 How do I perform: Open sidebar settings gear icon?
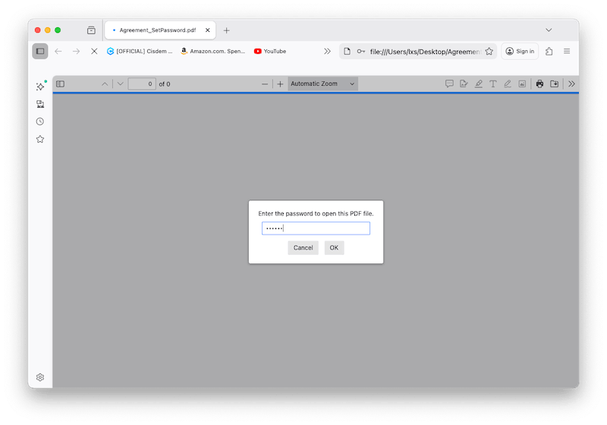40,377
